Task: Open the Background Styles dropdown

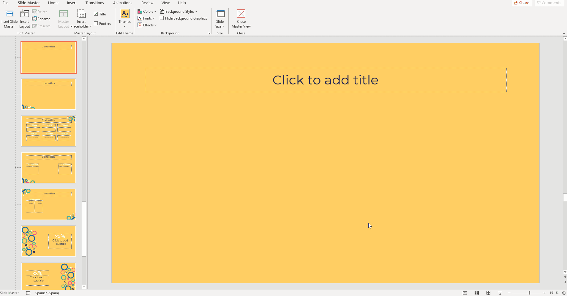Action: 179,12
